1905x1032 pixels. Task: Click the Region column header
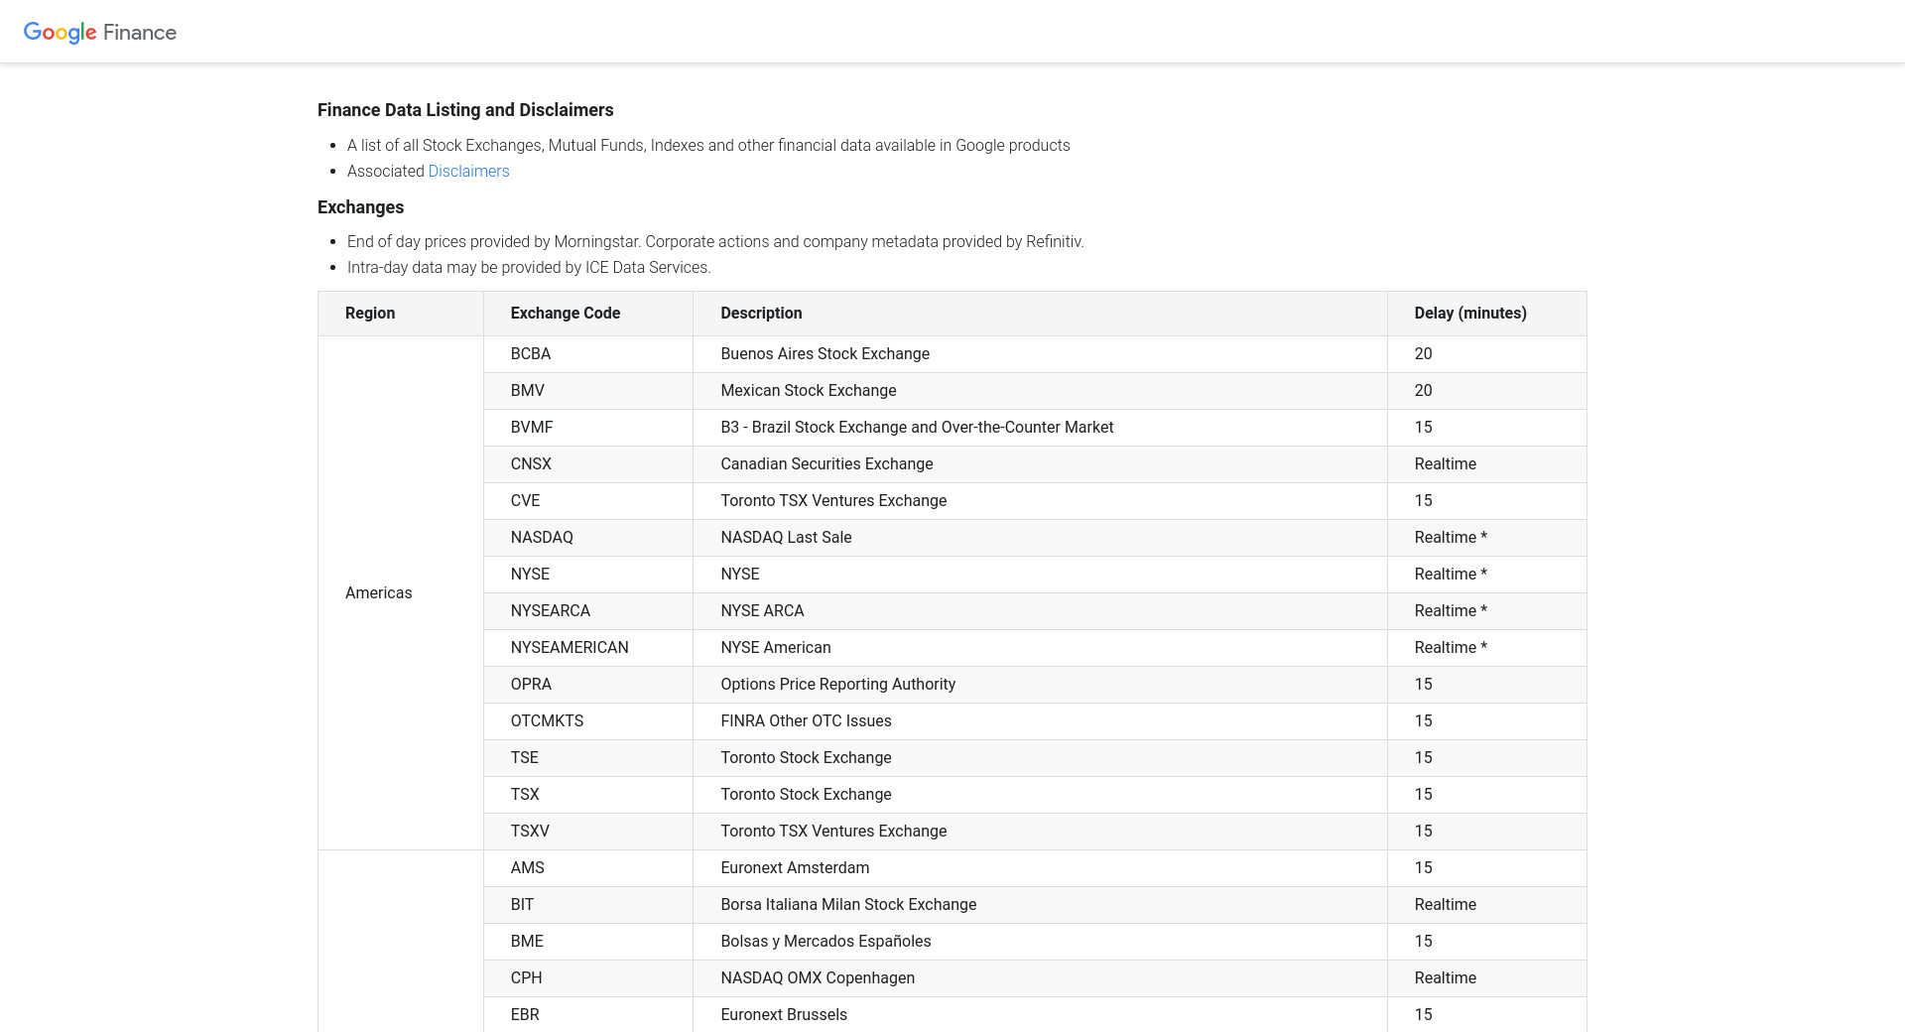coord(370,313)
